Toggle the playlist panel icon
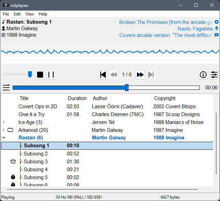The image size is (220, 201). pos(6,88)
